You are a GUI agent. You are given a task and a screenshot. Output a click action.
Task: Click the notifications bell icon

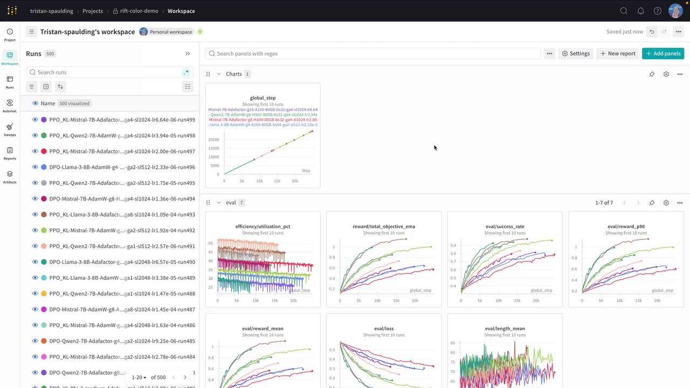pyautogui.click(x=641, y=11)
